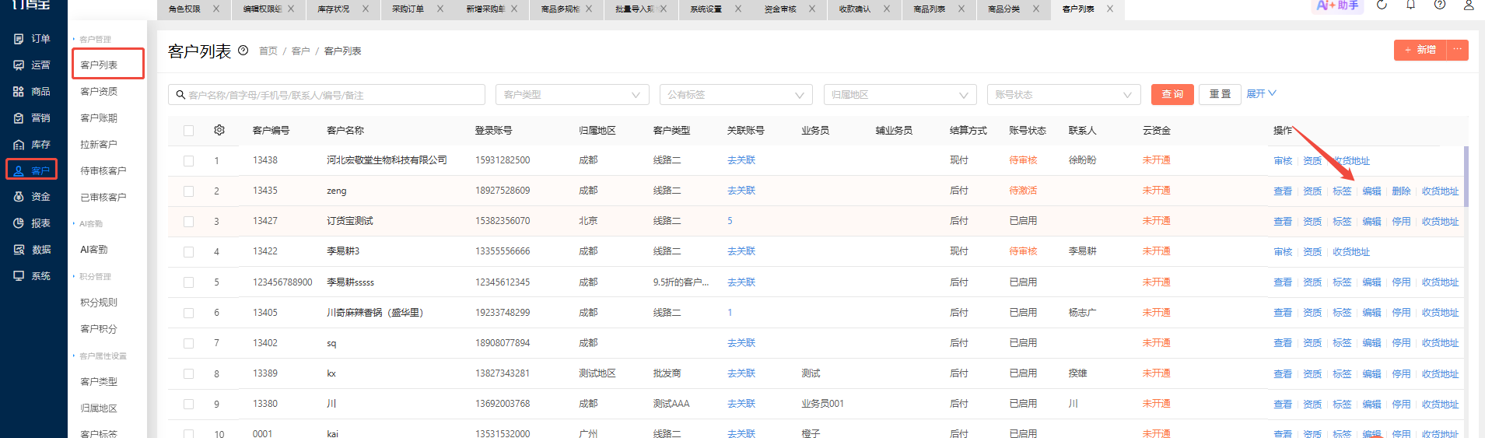Close the 角色权限 tab
This screenshot has width=1485, height=438.
point(216,9)
